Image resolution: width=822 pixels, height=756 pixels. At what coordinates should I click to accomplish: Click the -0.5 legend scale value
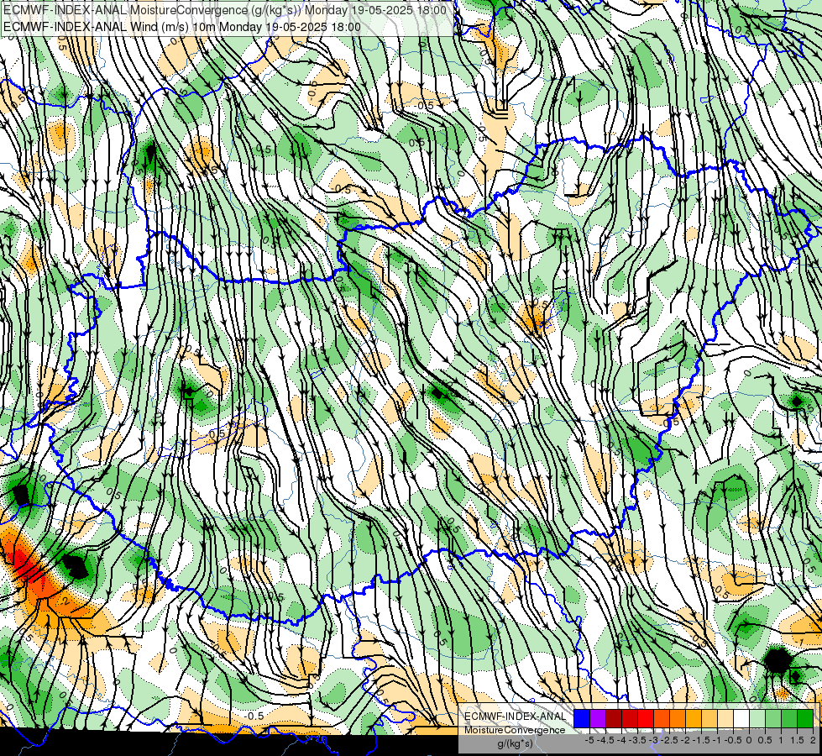pos(733,740)
